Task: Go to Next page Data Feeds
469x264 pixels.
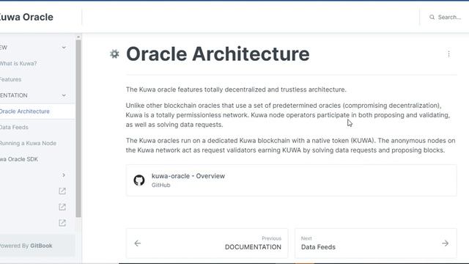Action: (376, 243)
